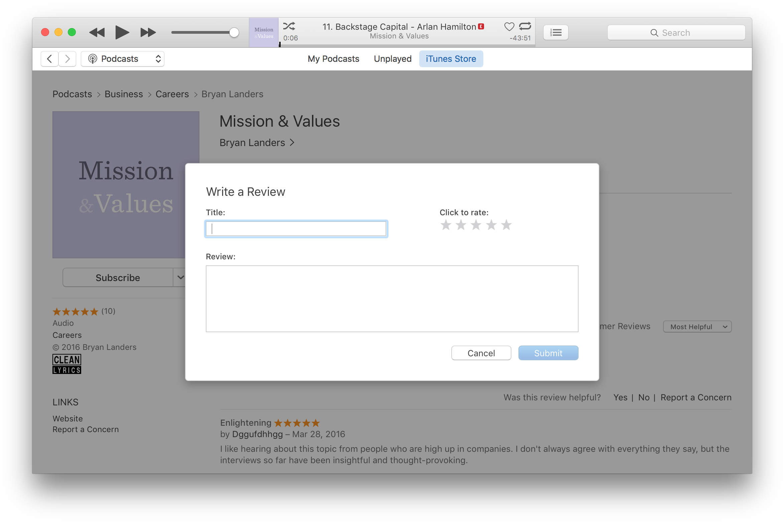
Task: Rate three stars in Click to rate
Action: [476, 225]
